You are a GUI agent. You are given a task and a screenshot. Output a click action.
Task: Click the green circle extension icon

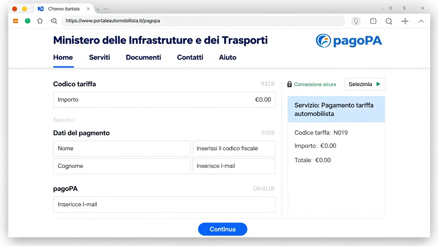28,21
